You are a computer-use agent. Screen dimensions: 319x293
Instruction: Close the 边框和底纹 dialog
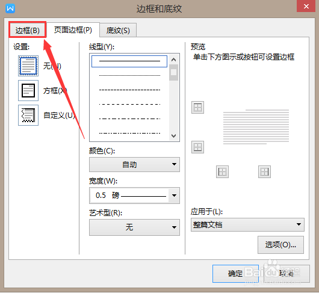(306, 6)
